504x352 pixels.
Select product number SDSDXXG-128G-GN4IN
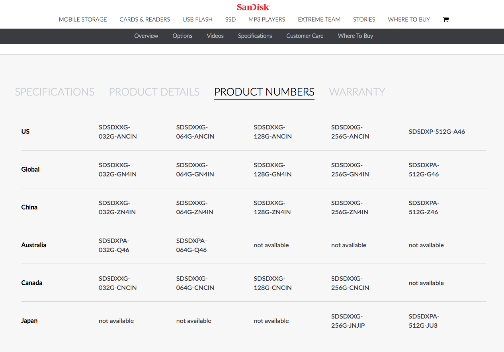(273, 170)
